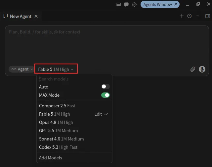Collapse the Fable 5 1M High model selector
The image size is (212, 167).
pos(56,69)
